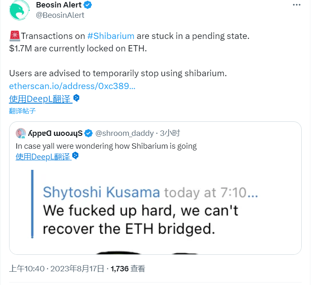Click the 上午10:40 · 2023年8月17日 timestamp
The width and height of the screenshot is (312, 285).
(57, 269)
